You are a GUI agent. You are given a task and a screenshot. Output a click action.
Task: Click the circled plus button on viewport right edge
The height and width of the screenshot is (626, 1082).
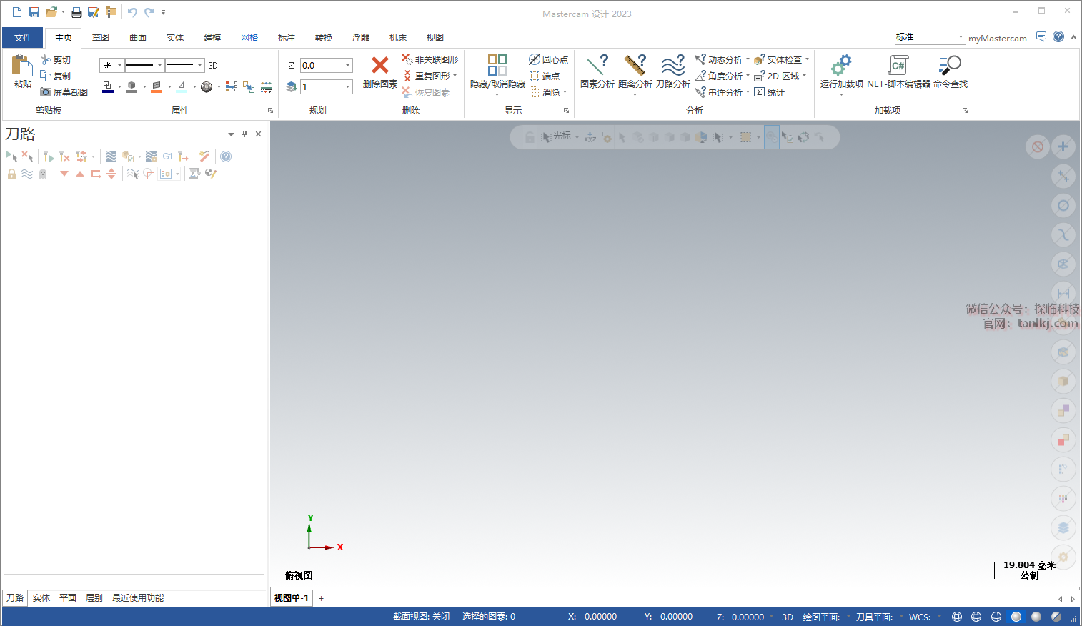[x=1063, y=146]
